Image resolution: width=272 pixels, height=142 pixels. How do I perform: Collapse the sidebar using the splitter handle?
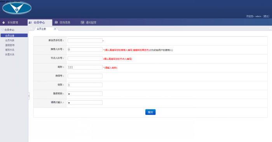(29, 96)
